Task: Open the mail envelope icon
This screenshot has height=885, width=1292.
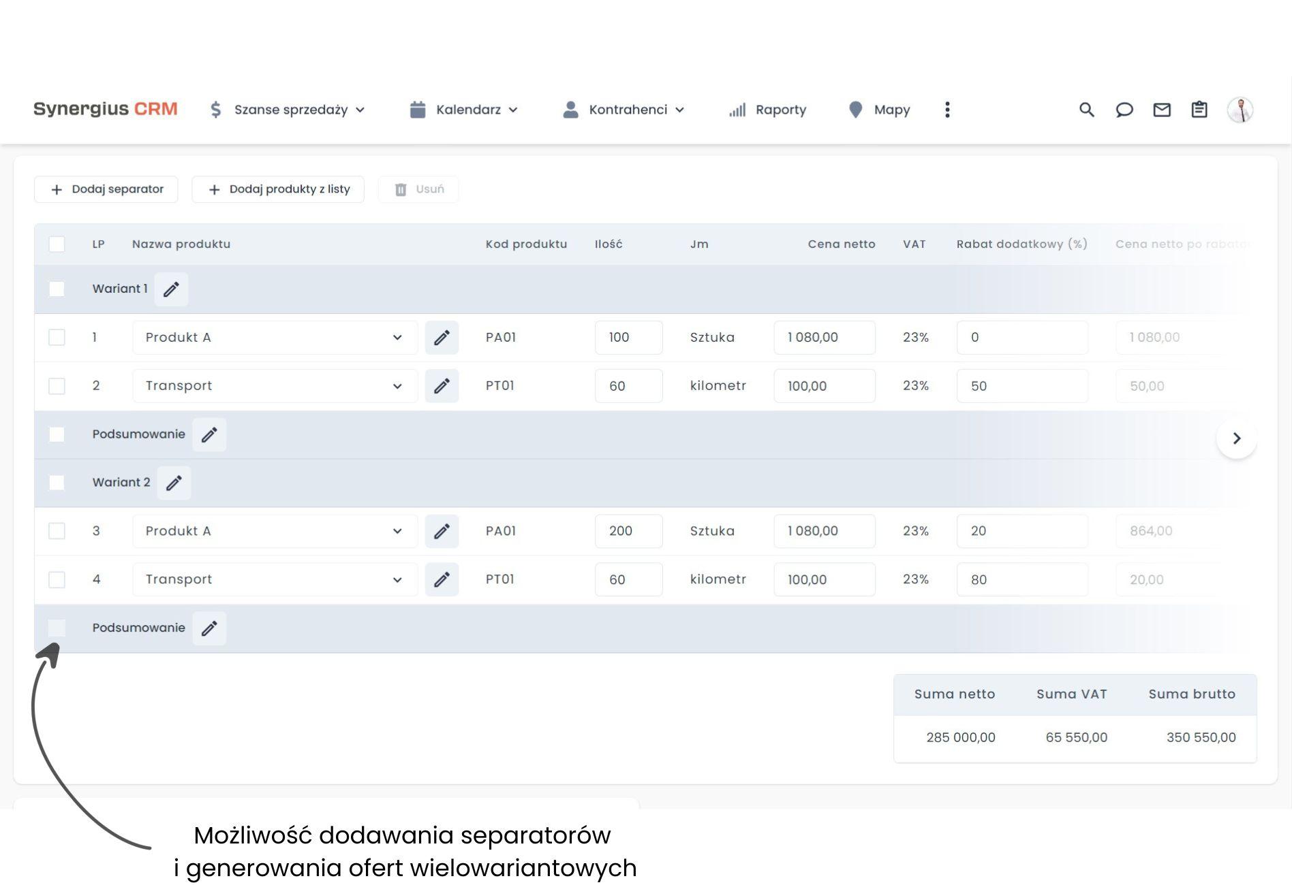Action: 1161,110
